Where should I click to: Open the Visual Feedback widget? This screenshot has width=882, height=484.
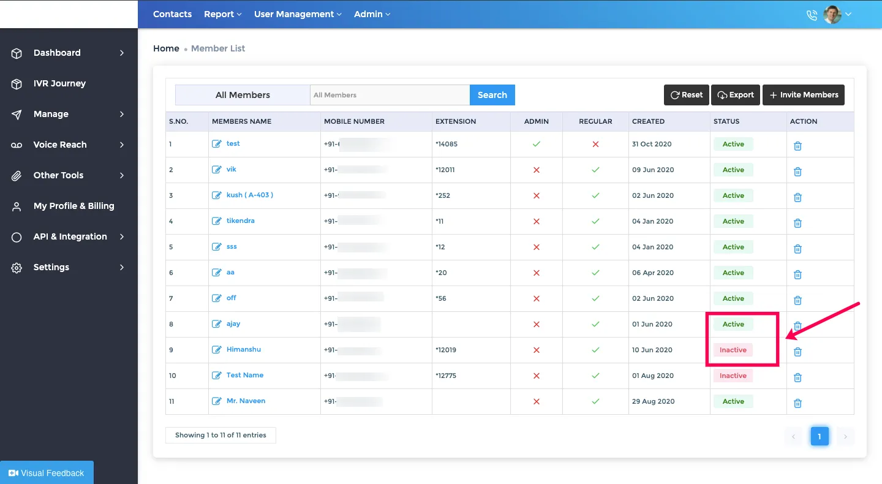(47, 473)
